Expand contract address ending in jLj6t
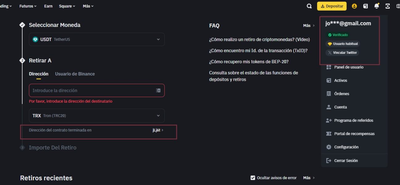 coord(158,130)
